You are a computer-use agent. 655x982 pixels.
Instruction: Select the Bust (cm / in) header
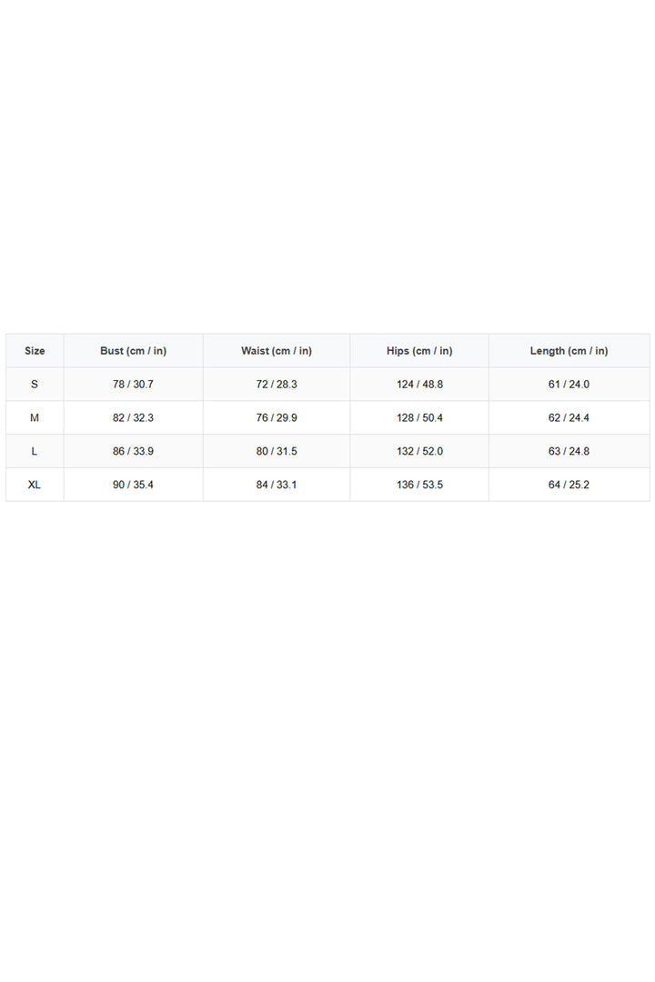point(134,351)
